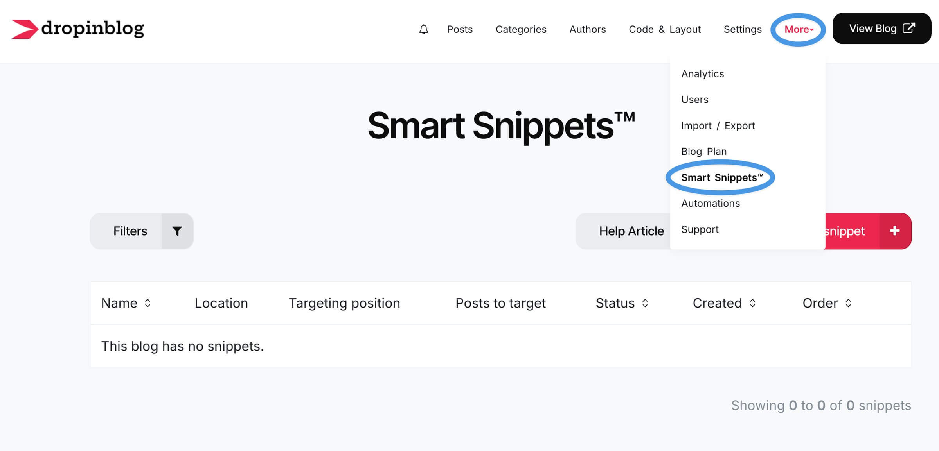Click the red arrow in the dropinblog logo
The width and height of the screenshot is (939, 451).
pyautogui.click(x=25, y=29)
